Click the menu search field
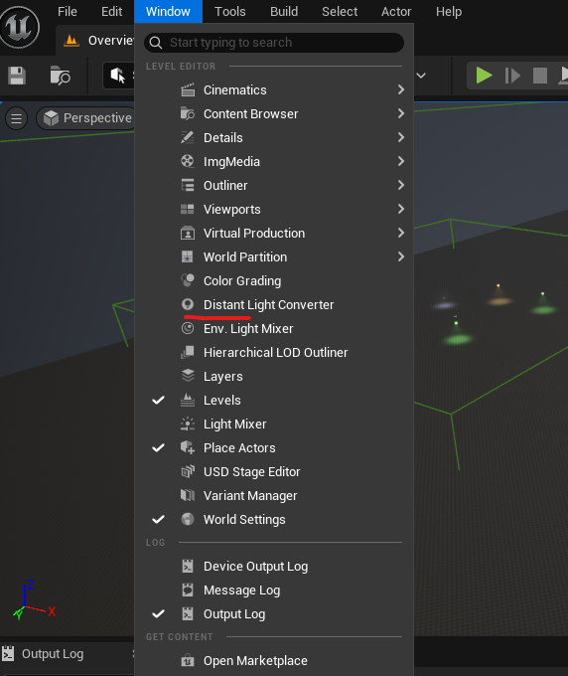Viewport: 568px width, 676px height. point(274,42)
